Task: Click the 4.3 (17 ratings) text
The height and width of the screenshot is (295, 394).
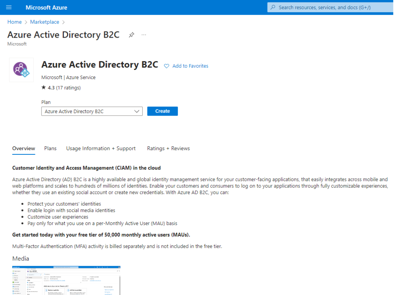Action: [x=64, y=88]
